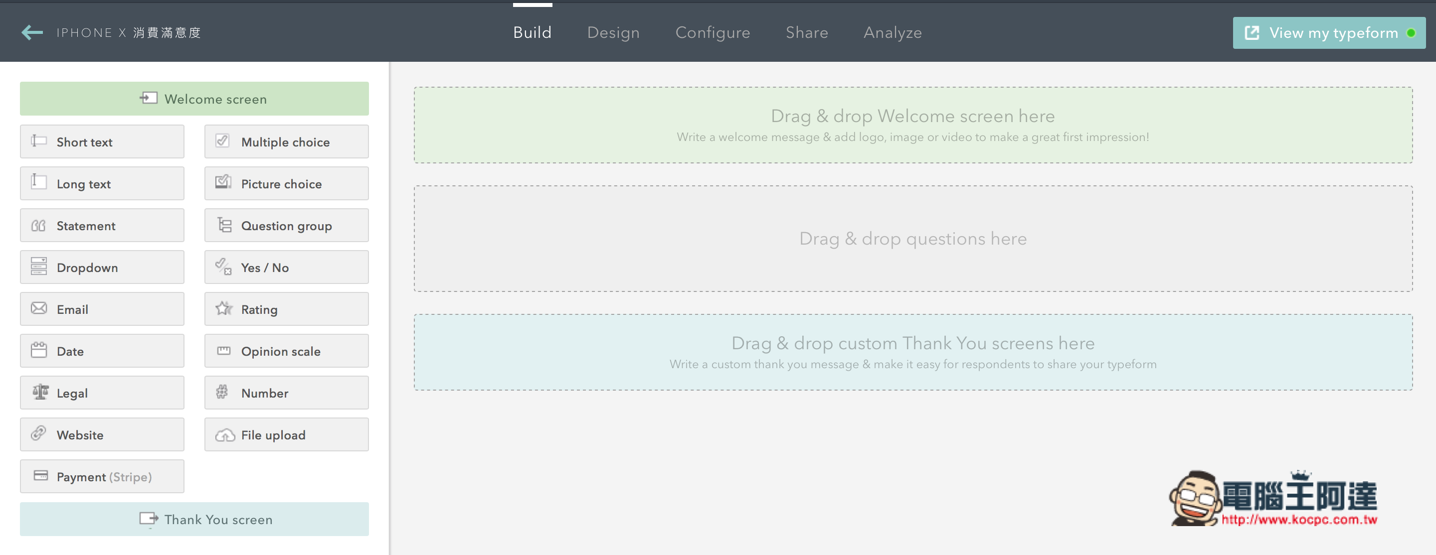Select the Payment (Stripe) question icon
This screenshot has height=555, width=1436.
coord(39,476)
